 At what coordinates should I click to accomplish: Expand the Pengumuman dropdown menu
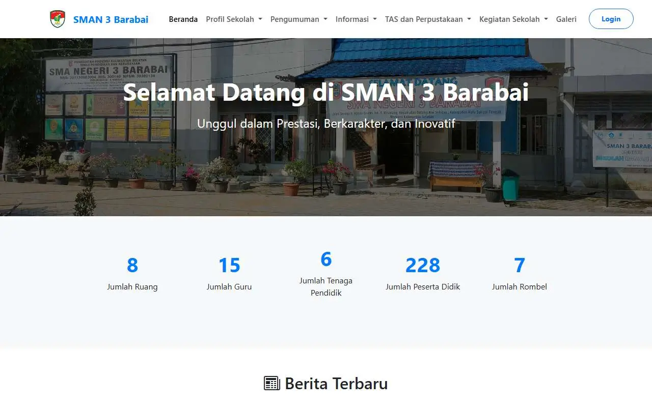(x=299, y=19)
